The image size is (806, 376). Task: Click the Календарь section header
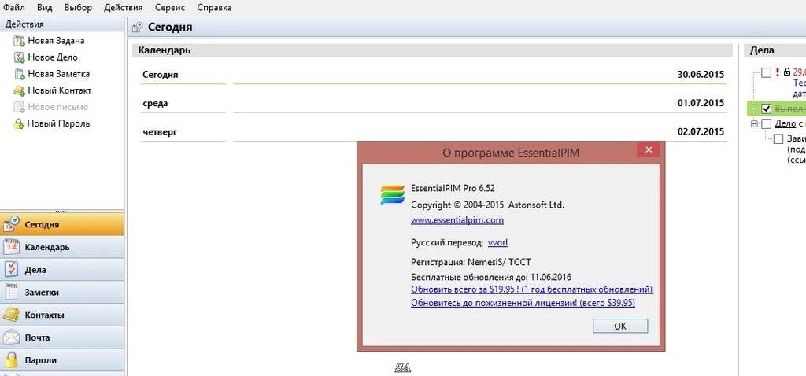coord(432,50)
